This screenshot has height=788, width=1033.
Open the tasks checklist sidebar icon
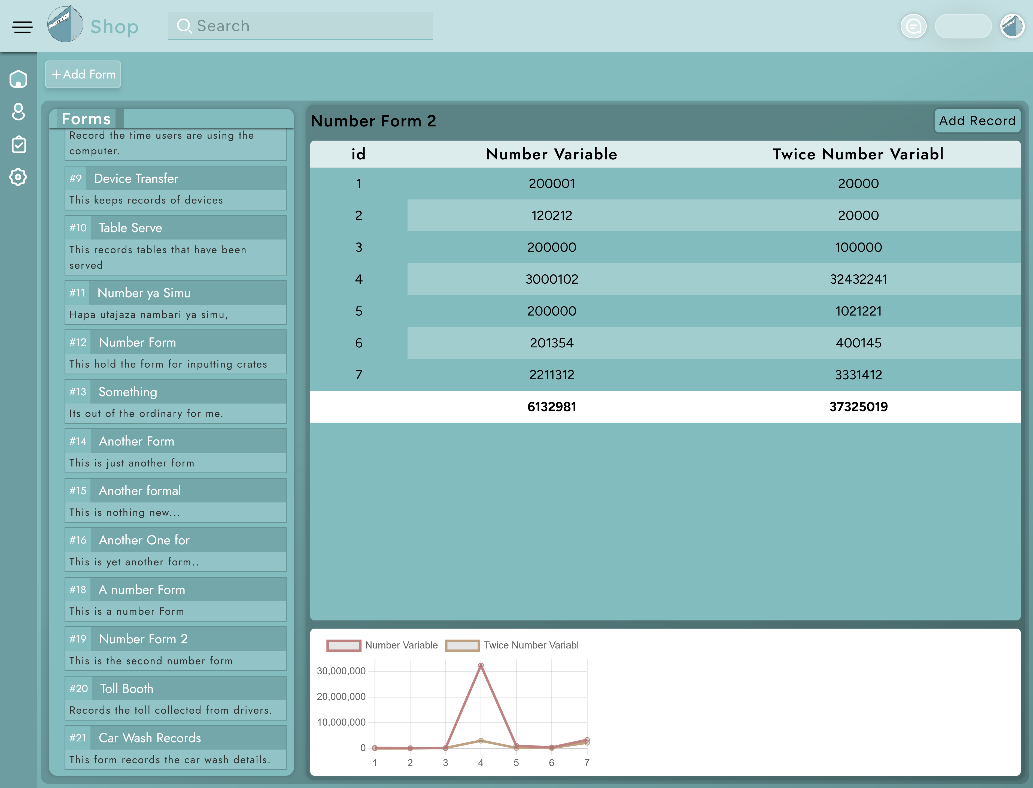[x=18, y=144]
